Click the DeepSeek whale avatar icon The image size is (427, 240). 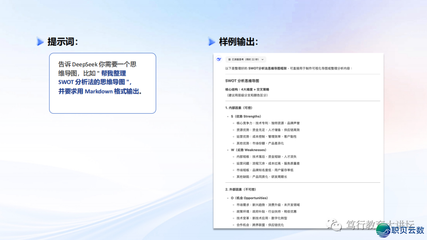point(219,59)
